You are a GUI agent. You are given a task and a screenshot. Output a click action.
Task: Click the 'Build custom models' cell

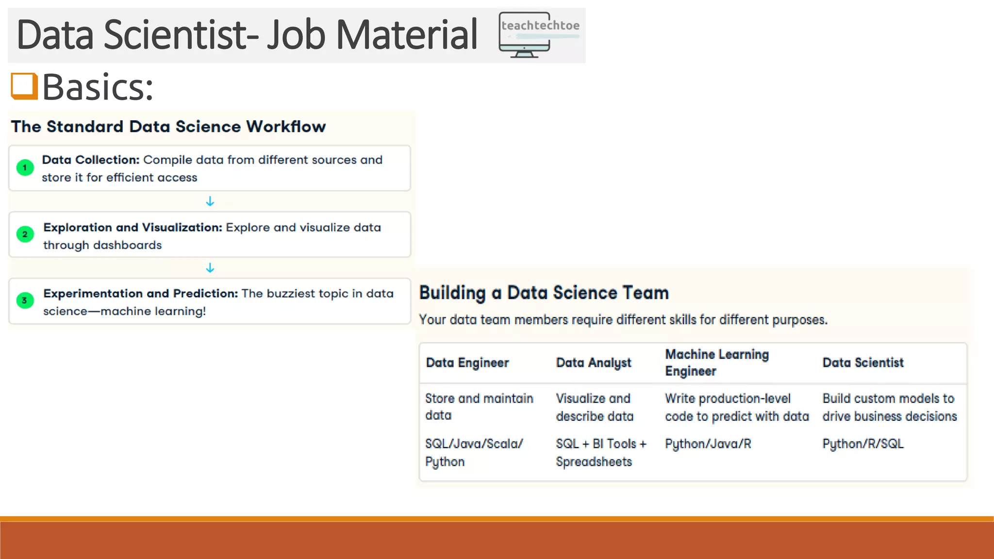click(890, 407)
